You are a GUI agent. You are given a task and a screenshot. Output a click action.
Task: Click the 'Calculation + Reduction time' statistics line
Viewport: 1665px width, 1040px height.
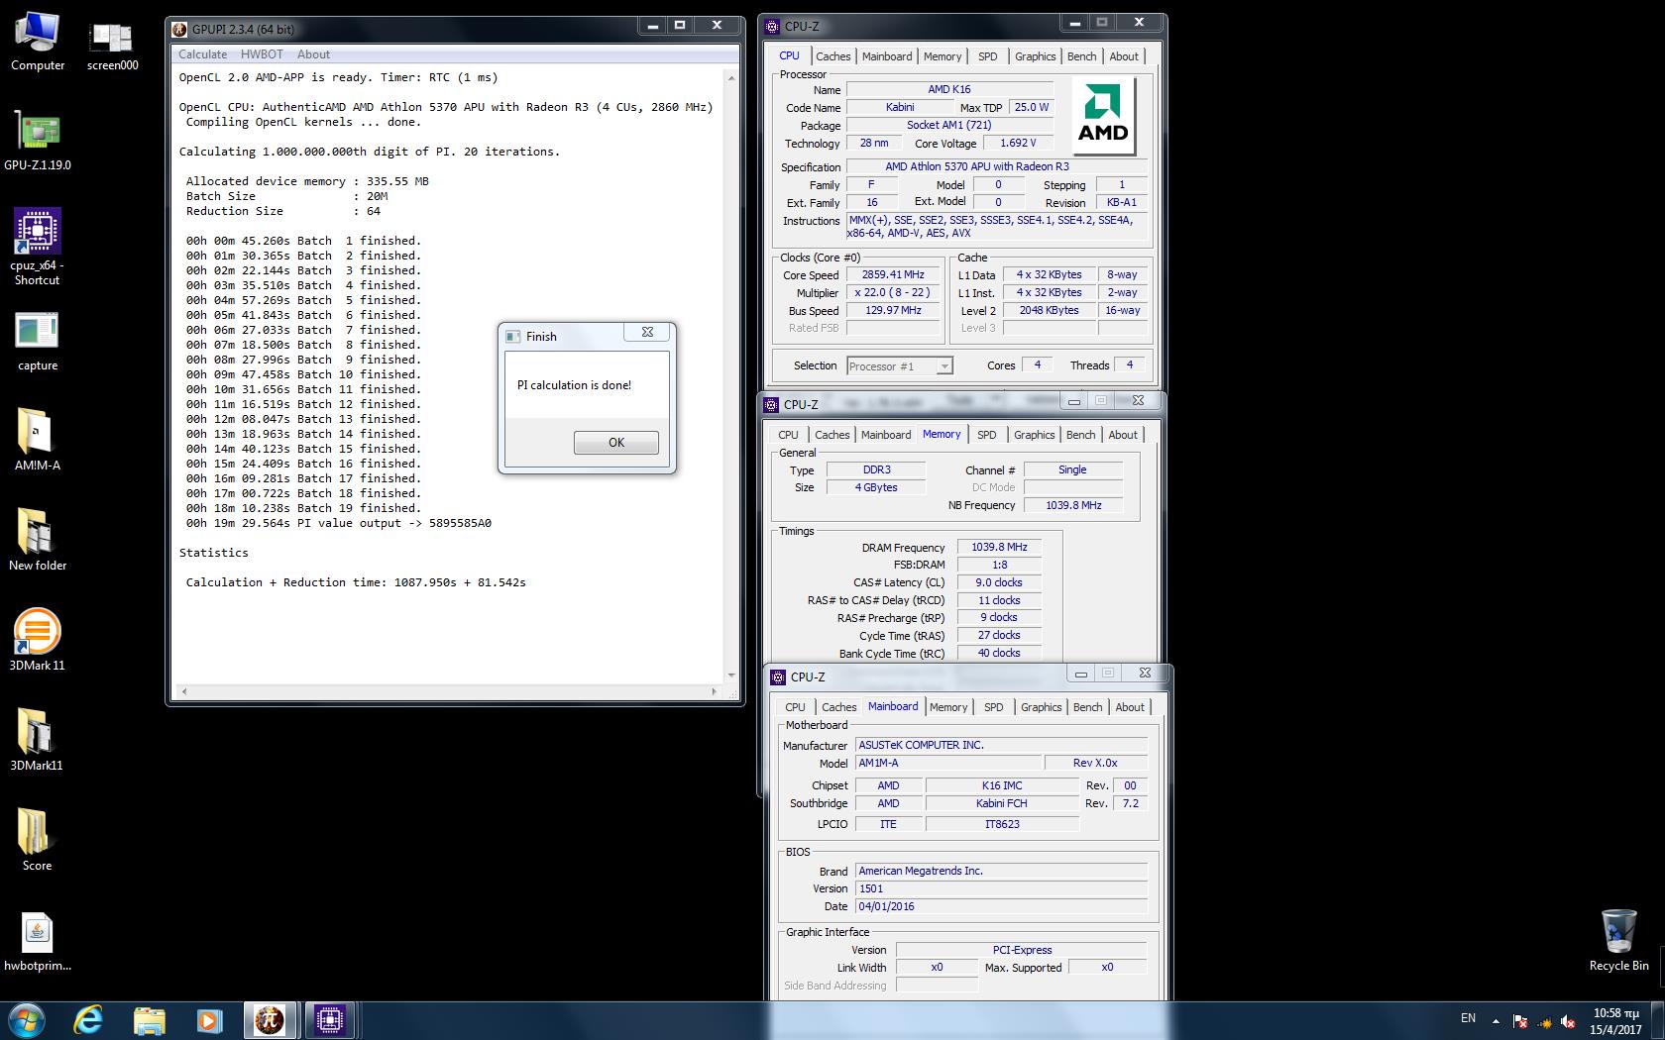pos(356,582)
